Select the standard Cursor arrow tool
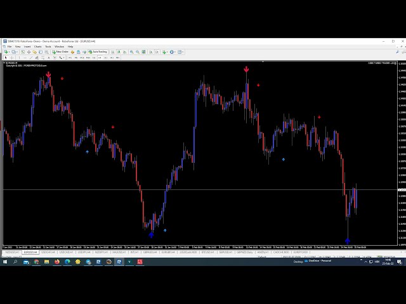Screen dimensions: 406x304 (5, 58)
